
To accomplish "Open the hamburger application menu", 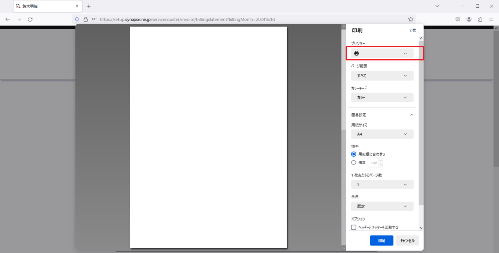I will click(491, 19).
